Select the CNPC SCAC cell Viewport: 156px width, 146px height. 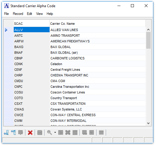coord(32,87)
